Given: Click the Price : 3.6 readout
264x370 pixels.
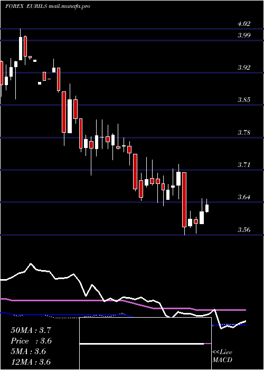Looking at the screenshot, I should click(x=31, y=341).
